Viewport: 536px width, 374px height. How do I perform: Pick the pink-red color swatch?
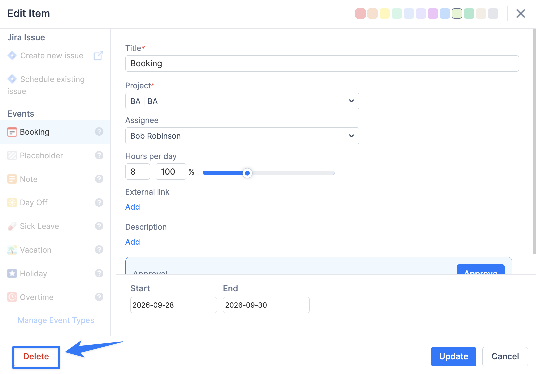[x=360, y=14]
